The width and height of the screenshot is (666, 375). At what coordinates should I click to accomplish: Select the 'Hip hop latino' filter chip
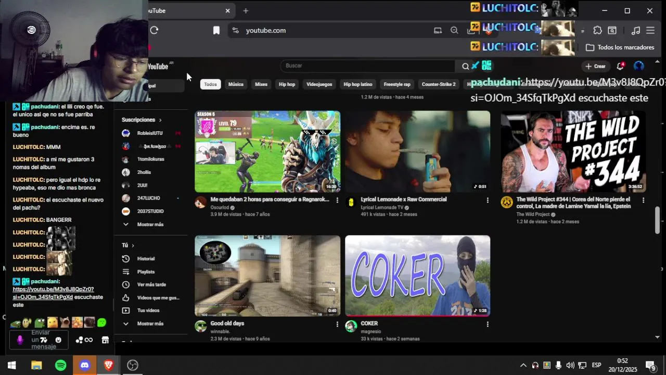pos(358,84)
